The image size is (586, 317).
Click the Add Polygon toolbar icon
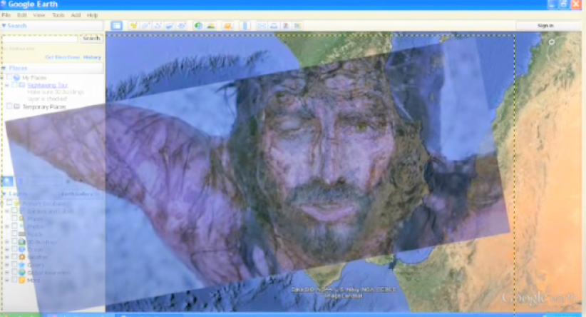[x=145, y=26]
